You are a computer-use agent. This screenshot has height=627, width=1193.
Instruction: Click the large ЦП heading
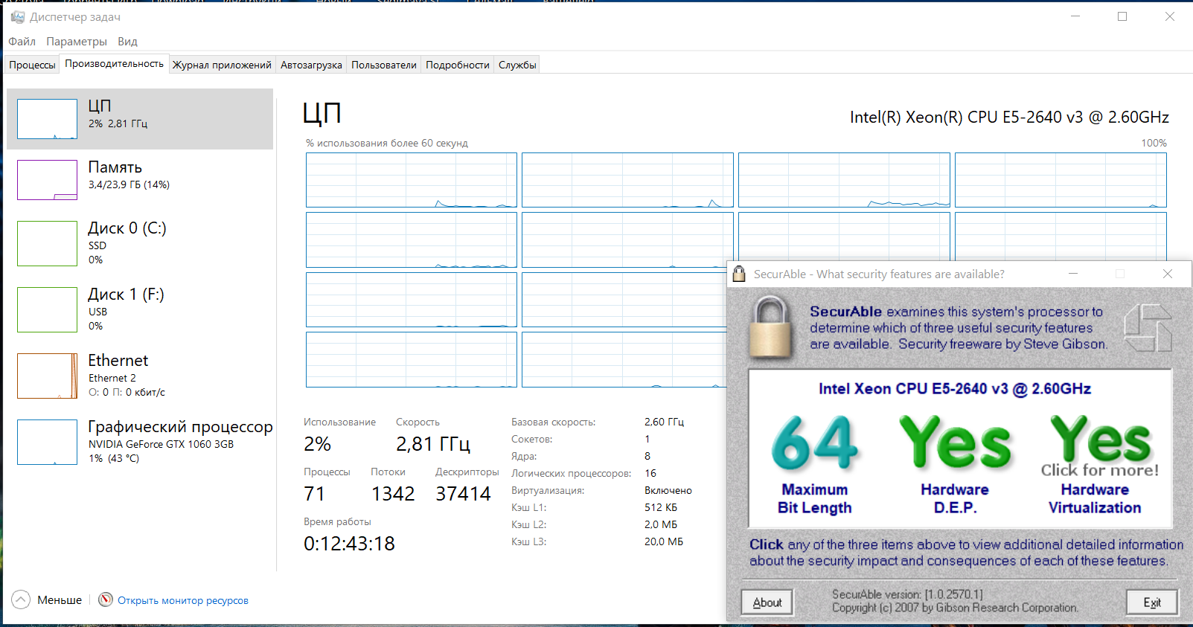click(322, 114)
